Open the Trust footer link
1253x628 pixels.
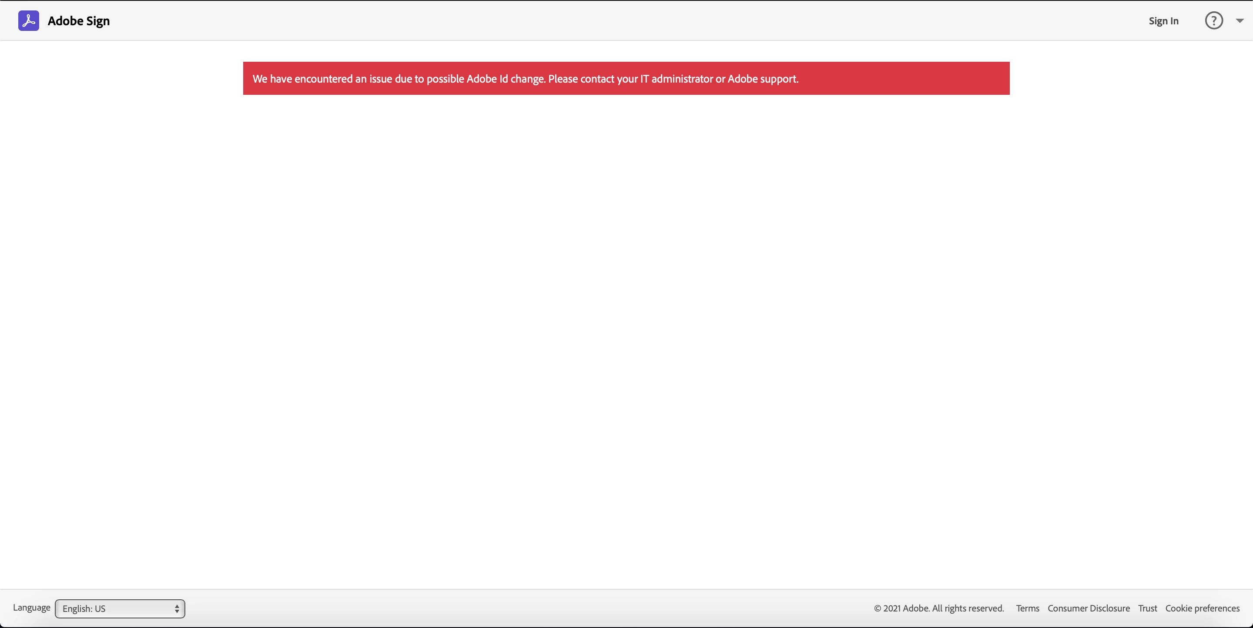[1147, 608]
